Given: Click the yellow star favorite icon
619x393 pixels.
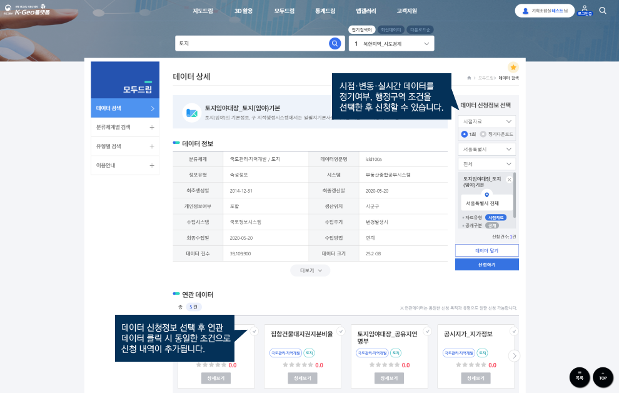Looking at the screenshot, I should 513,67.
